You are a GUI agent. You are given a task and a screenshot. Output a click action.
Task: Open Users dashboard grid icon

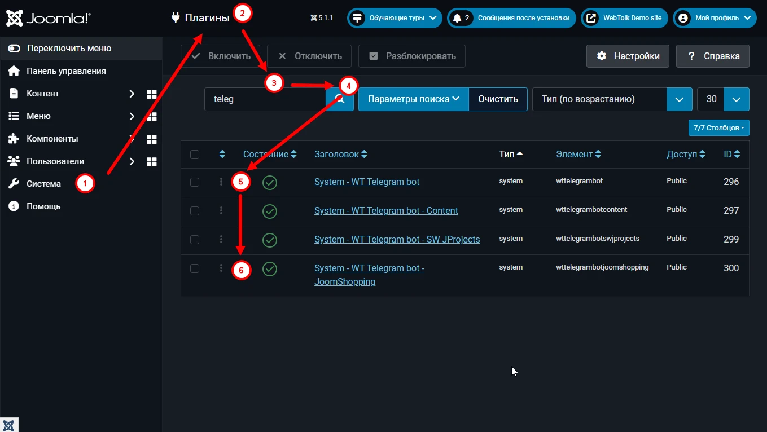pos(151,161)
